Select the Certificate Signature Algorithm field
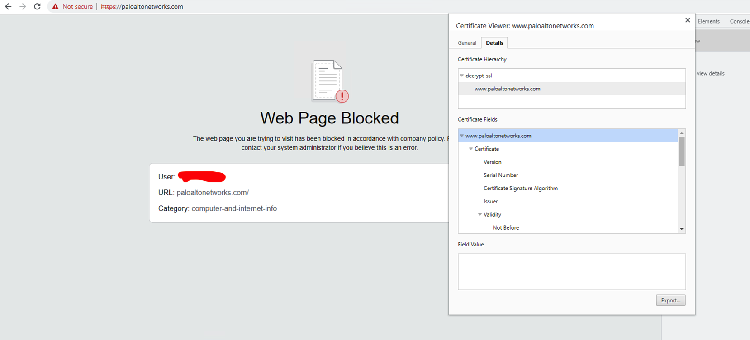Screen dimensions: 750x340 tap(521, 188)
